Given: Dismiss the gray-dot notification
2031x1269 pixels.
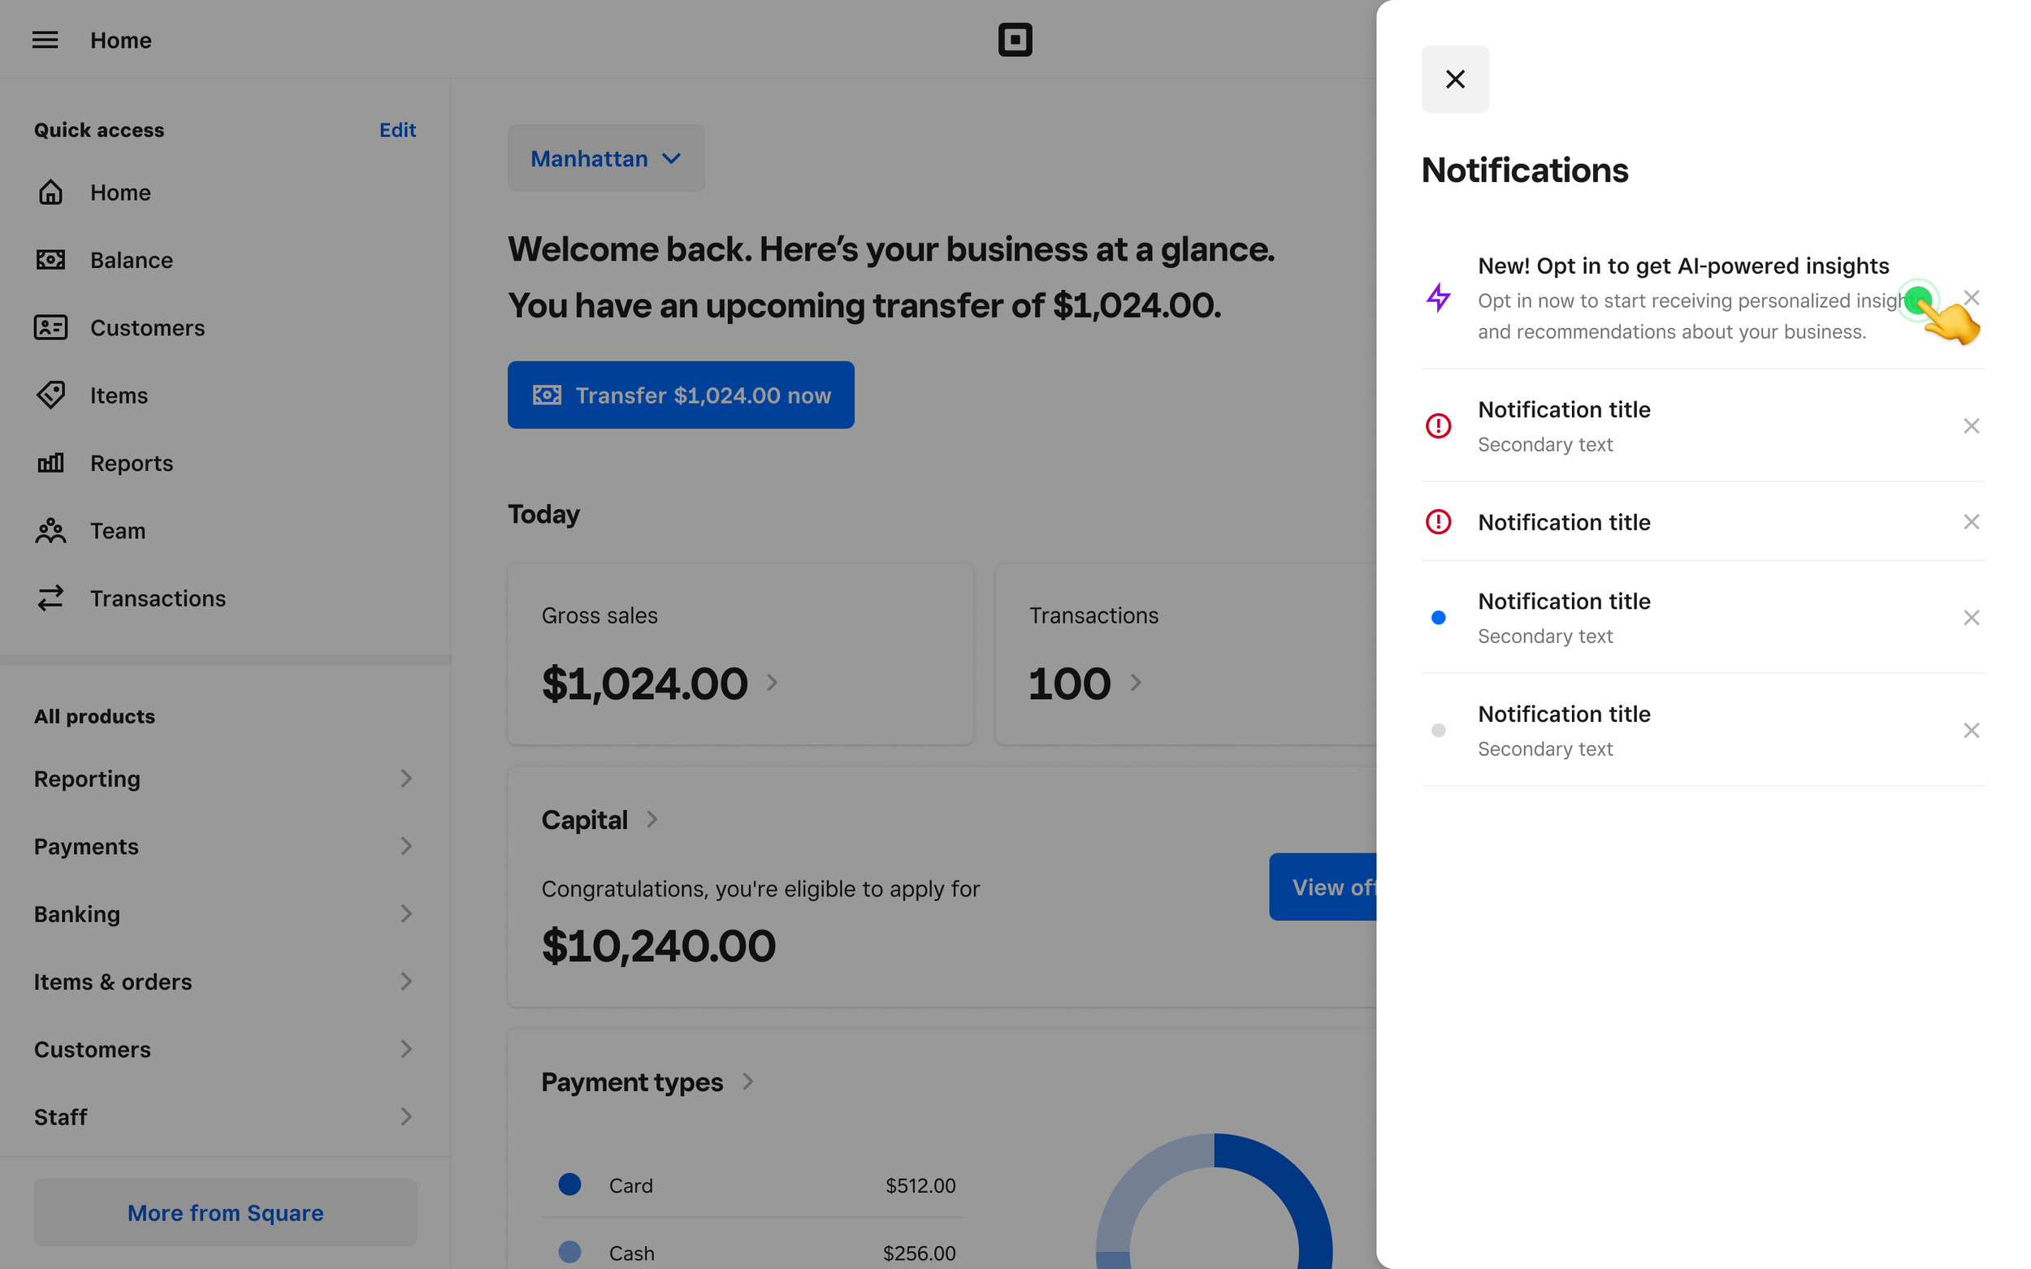Looking at the screenshot, I should pyautogui.click(x=1971, y=730).
